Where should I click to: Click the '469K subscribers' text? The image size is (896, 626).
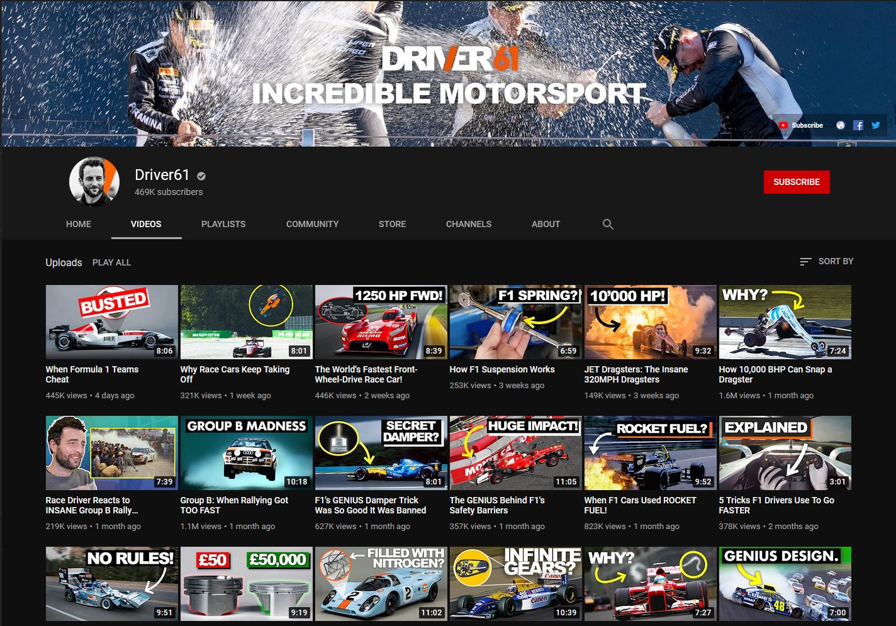(169, 192)
